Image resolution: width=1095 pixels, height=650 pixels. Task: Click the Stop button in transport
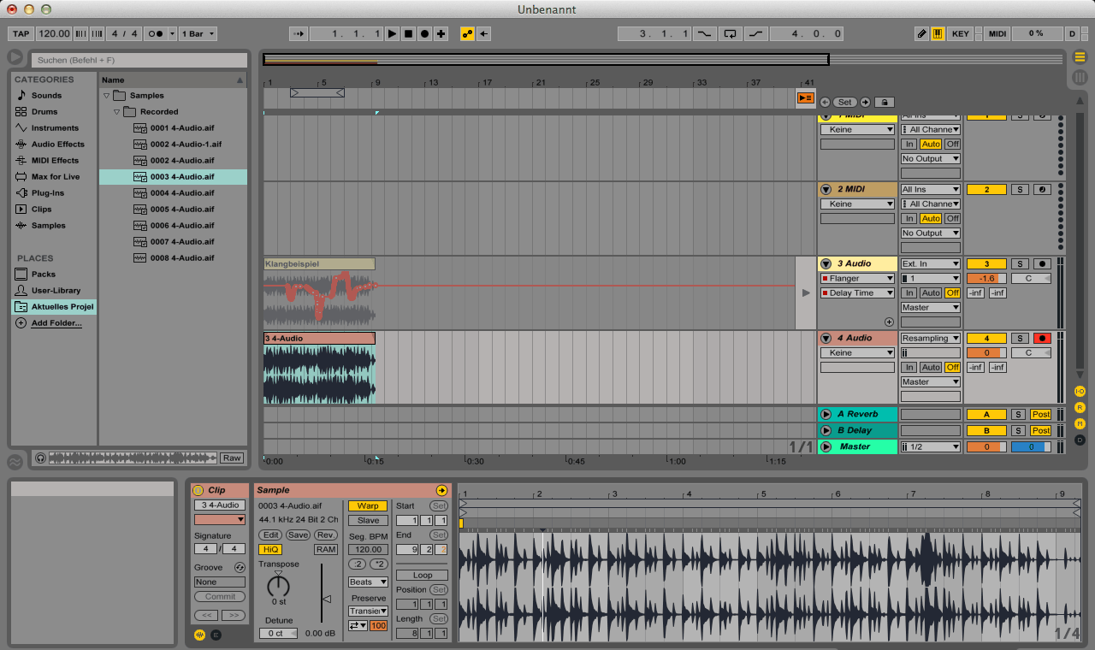pos(408,34)
